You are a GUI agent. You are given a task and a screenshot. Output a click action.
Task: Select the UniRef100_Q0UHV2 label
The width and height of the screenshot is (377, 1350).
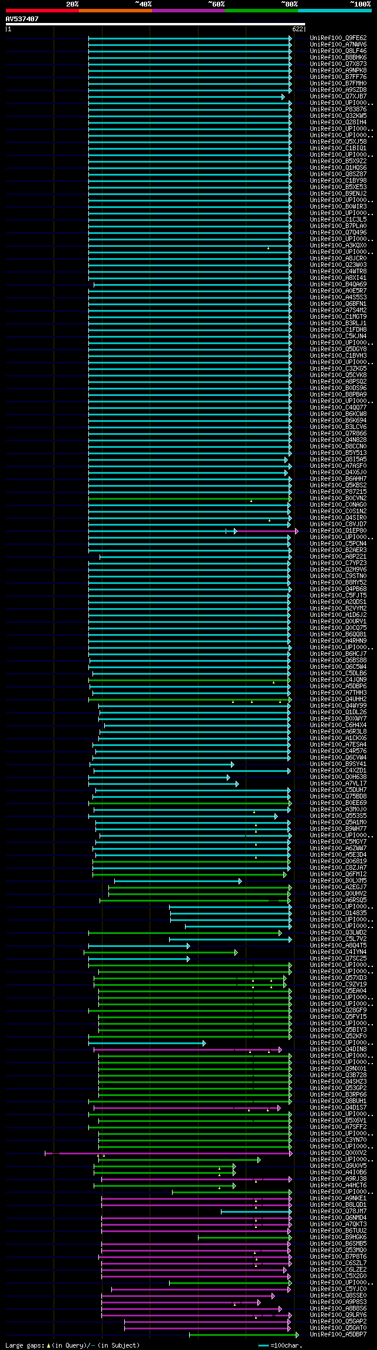[338, 894]
